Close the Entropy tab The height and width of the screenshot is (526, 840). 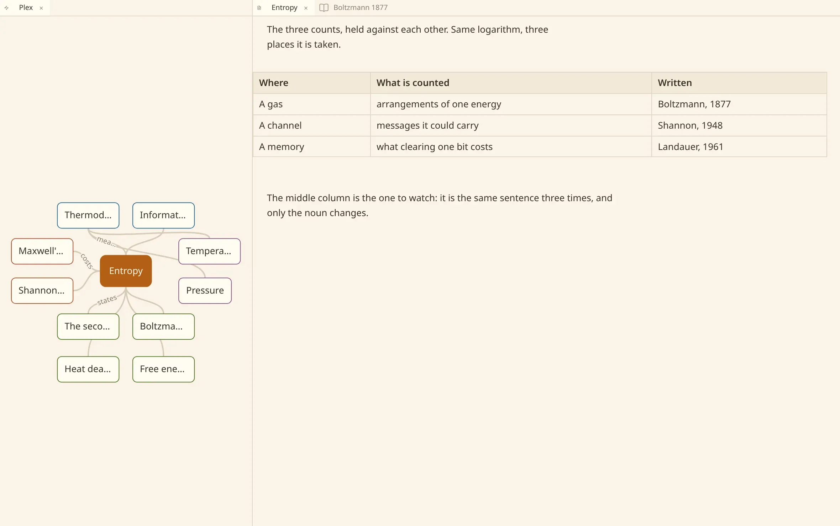pyautogui.click(x=306, y=8)
